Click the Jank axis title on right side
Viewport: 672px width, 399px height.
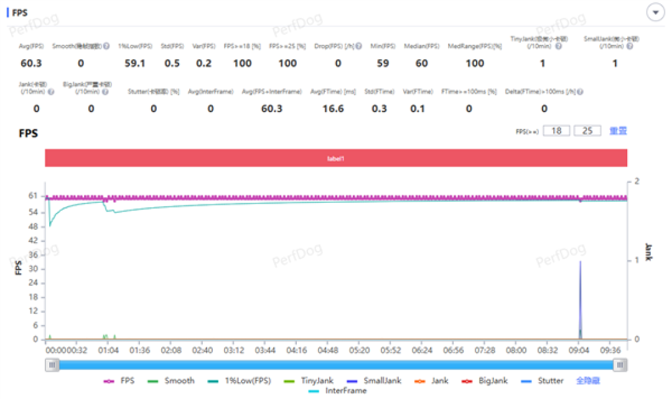coord(648,251)
